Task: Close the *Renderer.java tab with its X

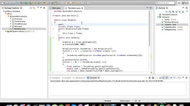Action: 82,8
